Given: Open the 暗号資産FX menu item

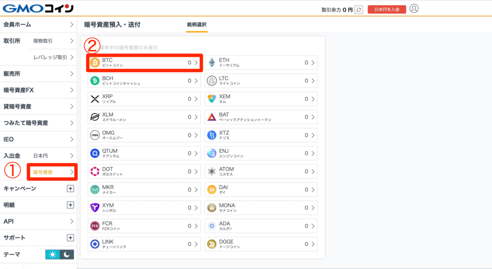Looking at the screenshot, I should (38, 90).
